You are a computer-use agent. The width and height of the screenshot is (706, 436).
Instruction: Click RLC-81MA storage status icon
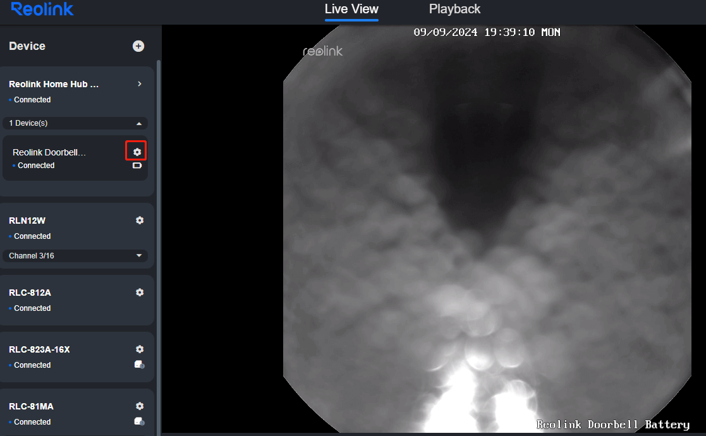pyautogui.click(x=140, y=421)
